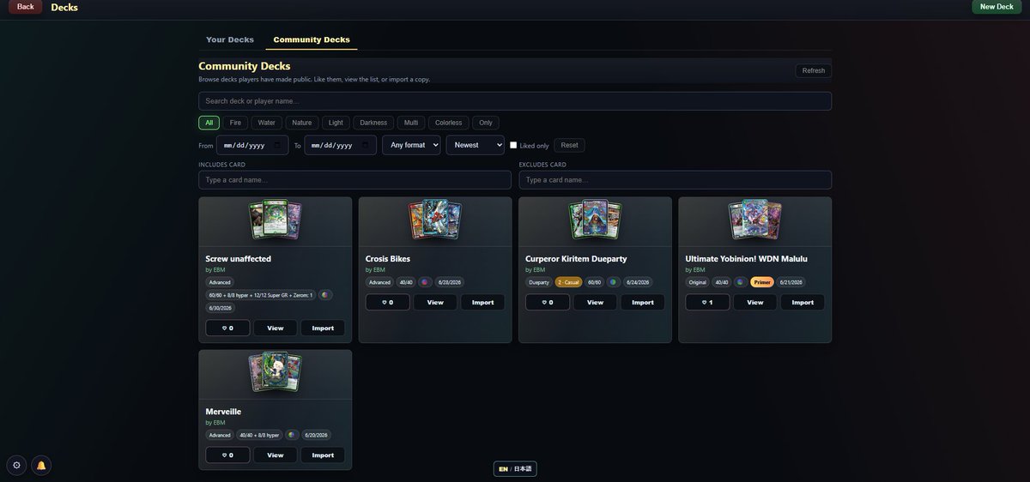Image resolution: width=1030 pixels, height=482 pixels.
Task: Open the To date calendar picker icon
Action: [365, 145]
